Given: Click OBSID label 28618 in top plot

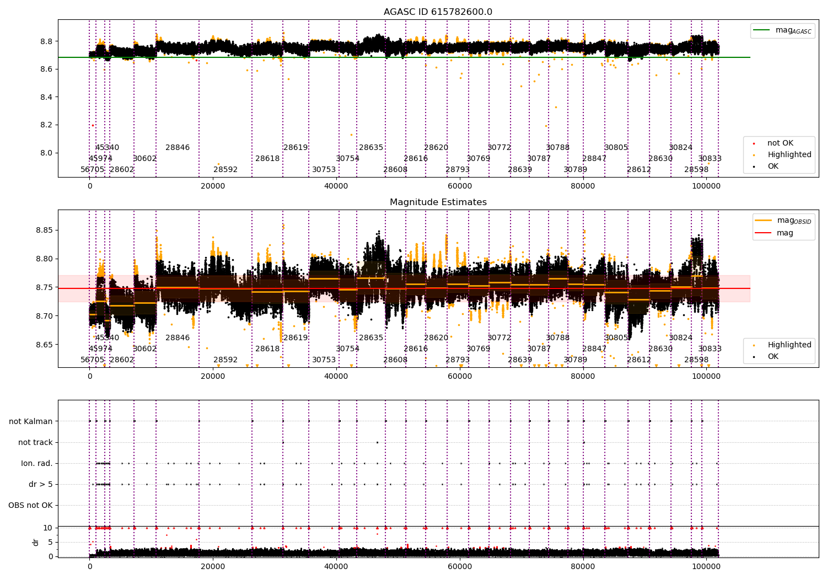Looking at the screenshot, I should [267, 159].
